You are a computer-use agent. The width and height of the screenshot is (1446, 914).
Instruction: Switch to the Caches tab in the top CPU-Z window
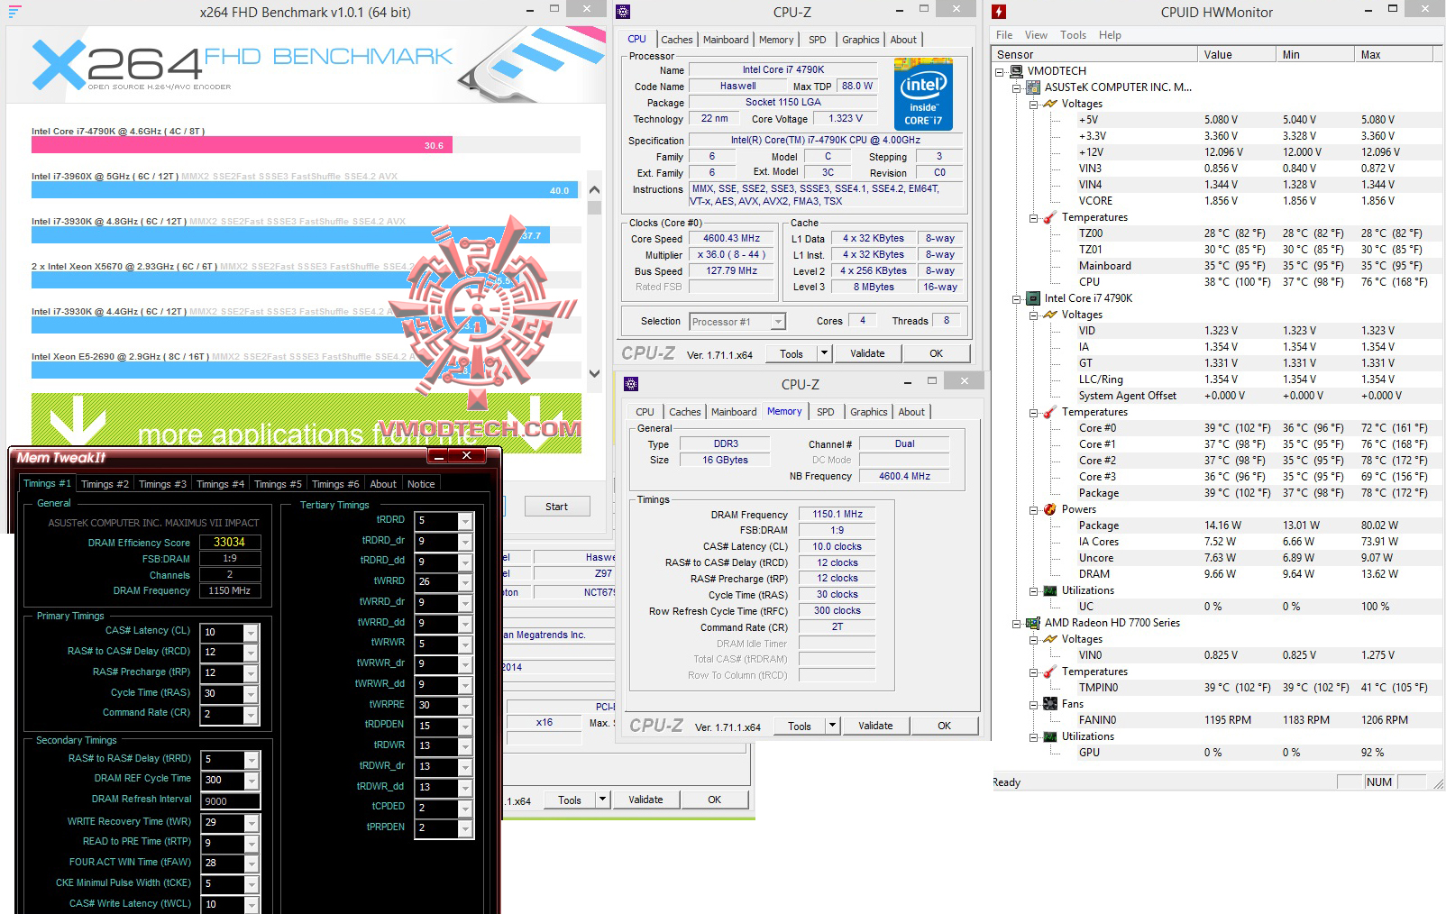[x=676, y=40]
